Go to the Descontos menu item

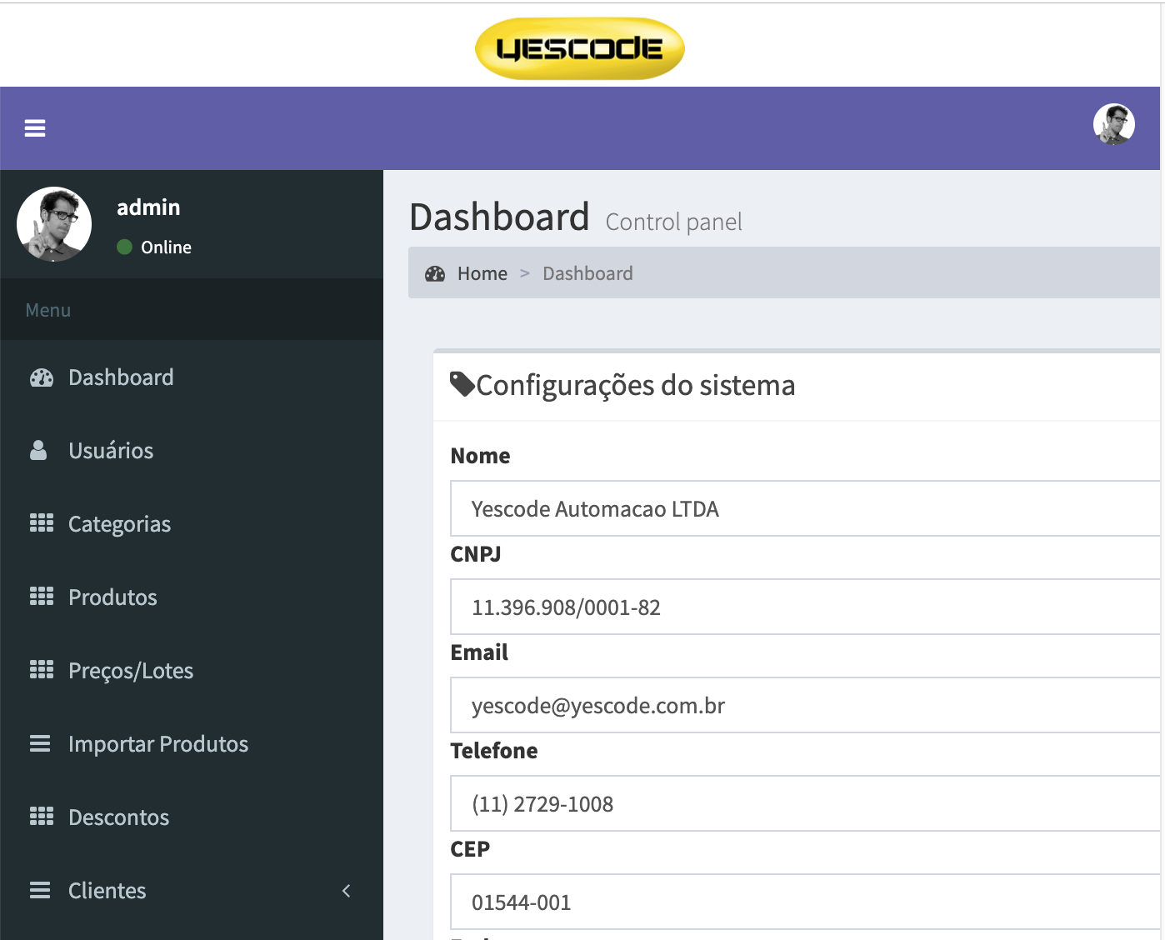[119, 817]
